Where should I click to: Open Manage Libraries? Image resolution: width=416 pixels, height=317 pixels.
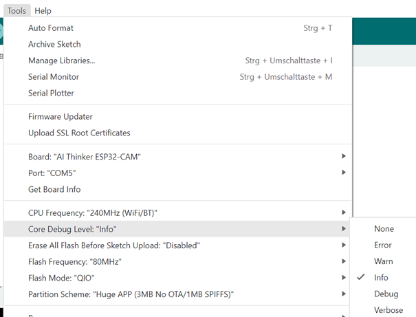(62, 61)
